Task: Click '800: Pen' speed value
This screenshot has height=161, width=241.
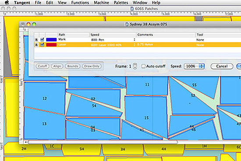Action: pyautogui.click(x=98, y=40)
